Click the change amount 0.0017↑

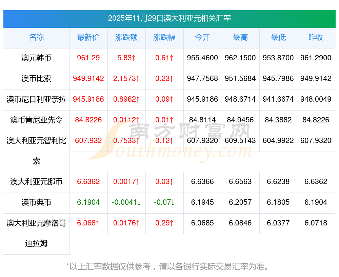[x=126, y=182]
